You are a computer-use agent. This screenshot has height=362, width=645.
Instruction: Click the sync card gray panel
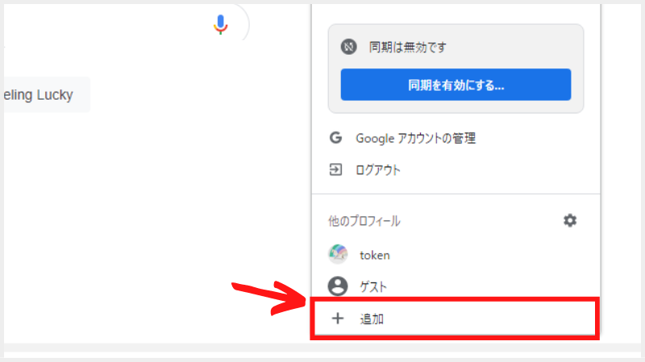click(456, 68)
